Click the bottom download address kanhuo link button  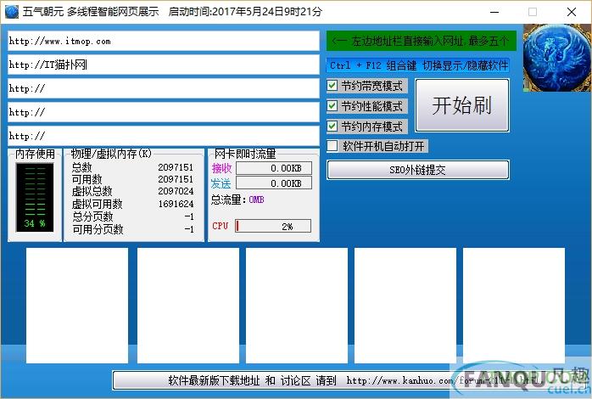click(339, 380)
